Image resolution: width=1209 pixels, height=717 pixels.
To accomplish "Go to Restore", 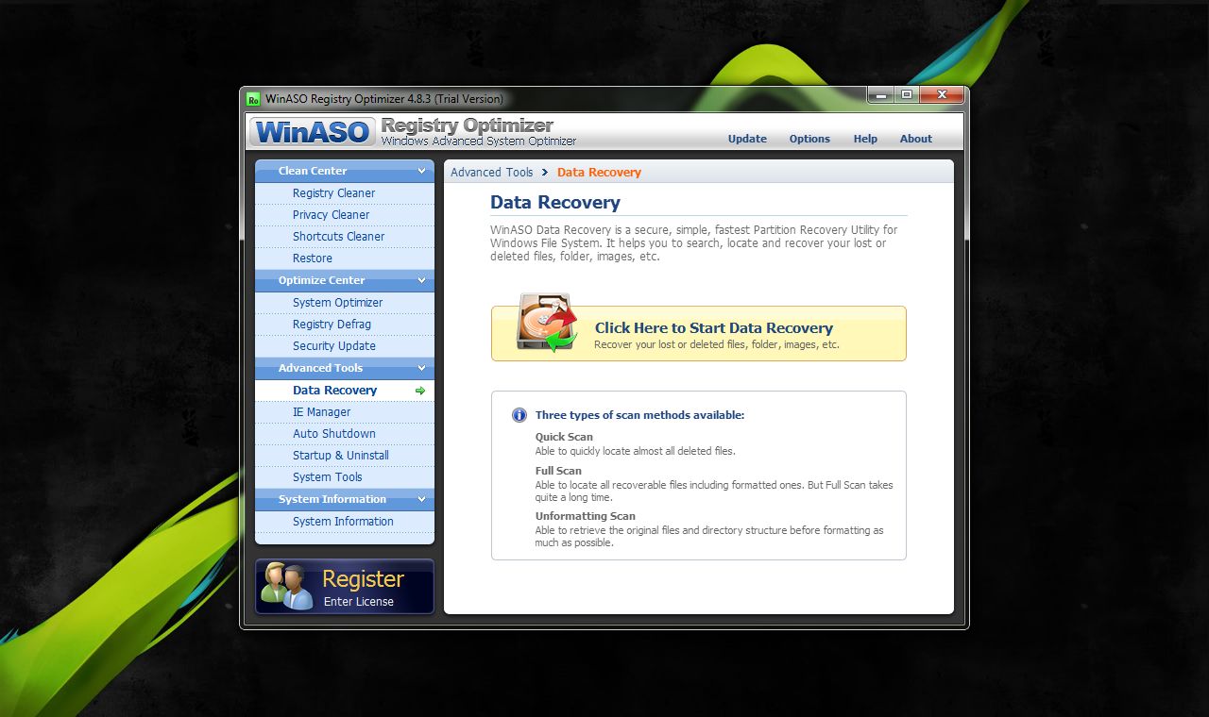I will 345,258.
